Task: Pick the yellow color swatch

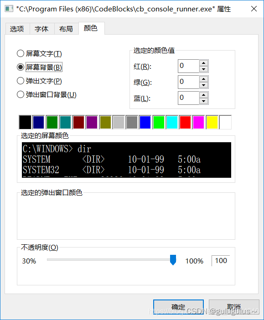Action: coord(212,122)
